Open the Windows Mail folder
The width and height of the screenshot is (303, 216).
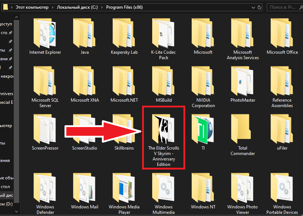click(x=85, y=191)
